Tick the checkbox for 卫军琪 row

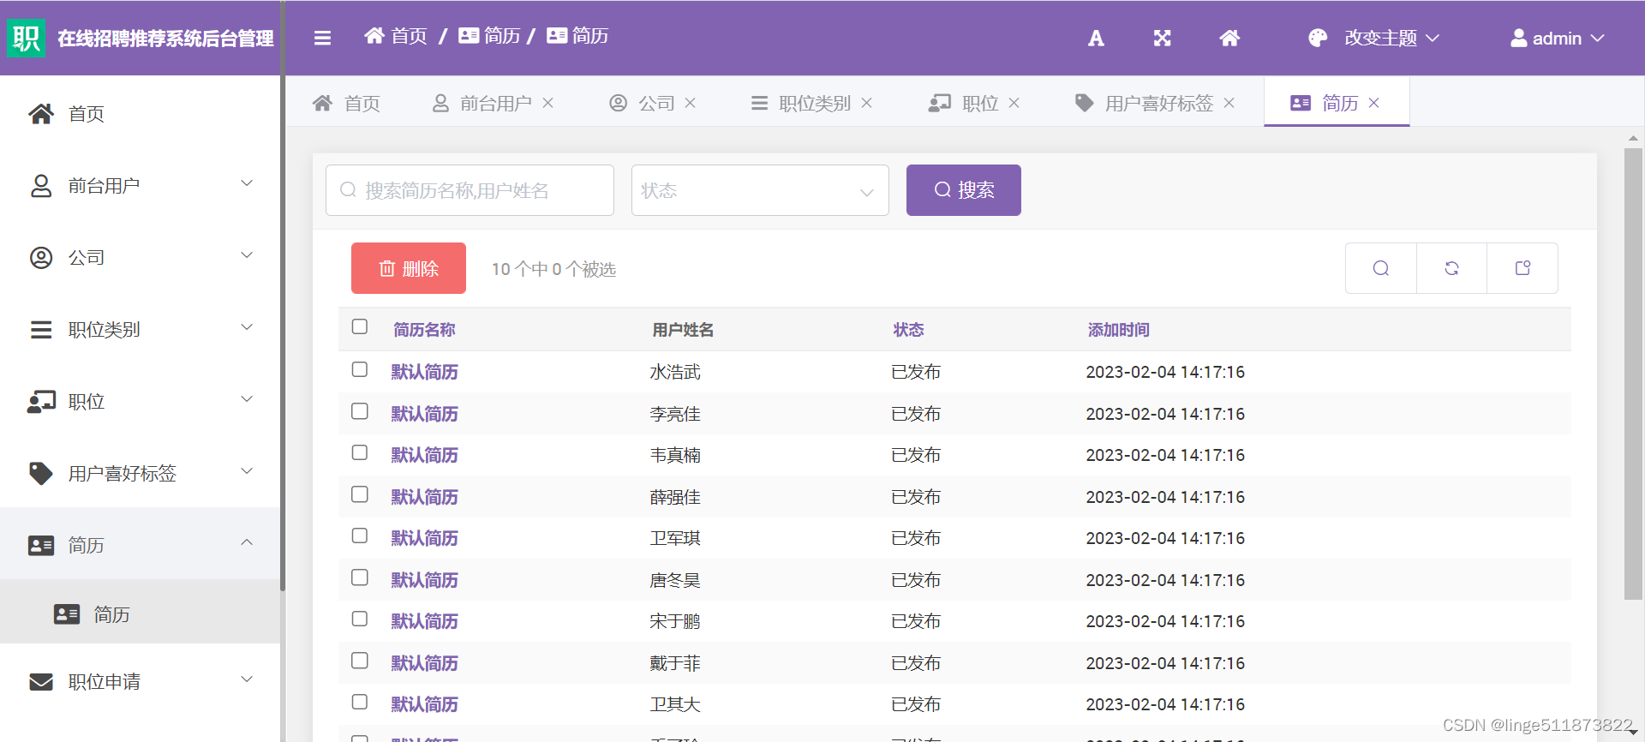[360, 536]
